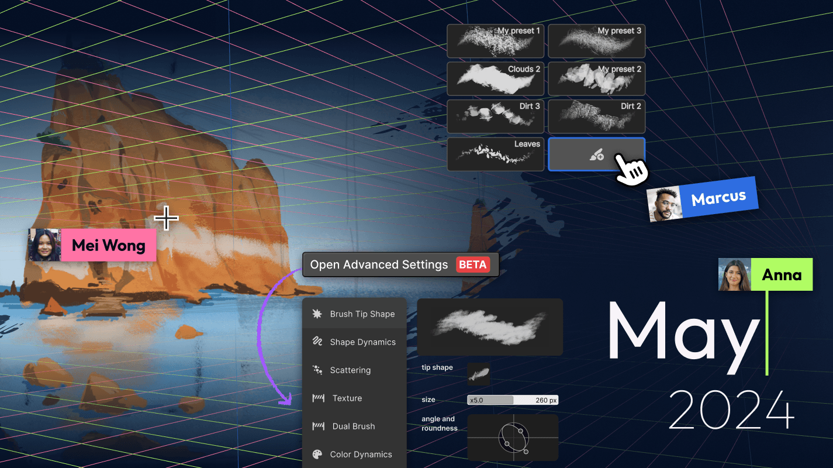Viewport: 833px width, 468px height.
Task: Adjust the brush size slider
Action: (x=513, y=400)
